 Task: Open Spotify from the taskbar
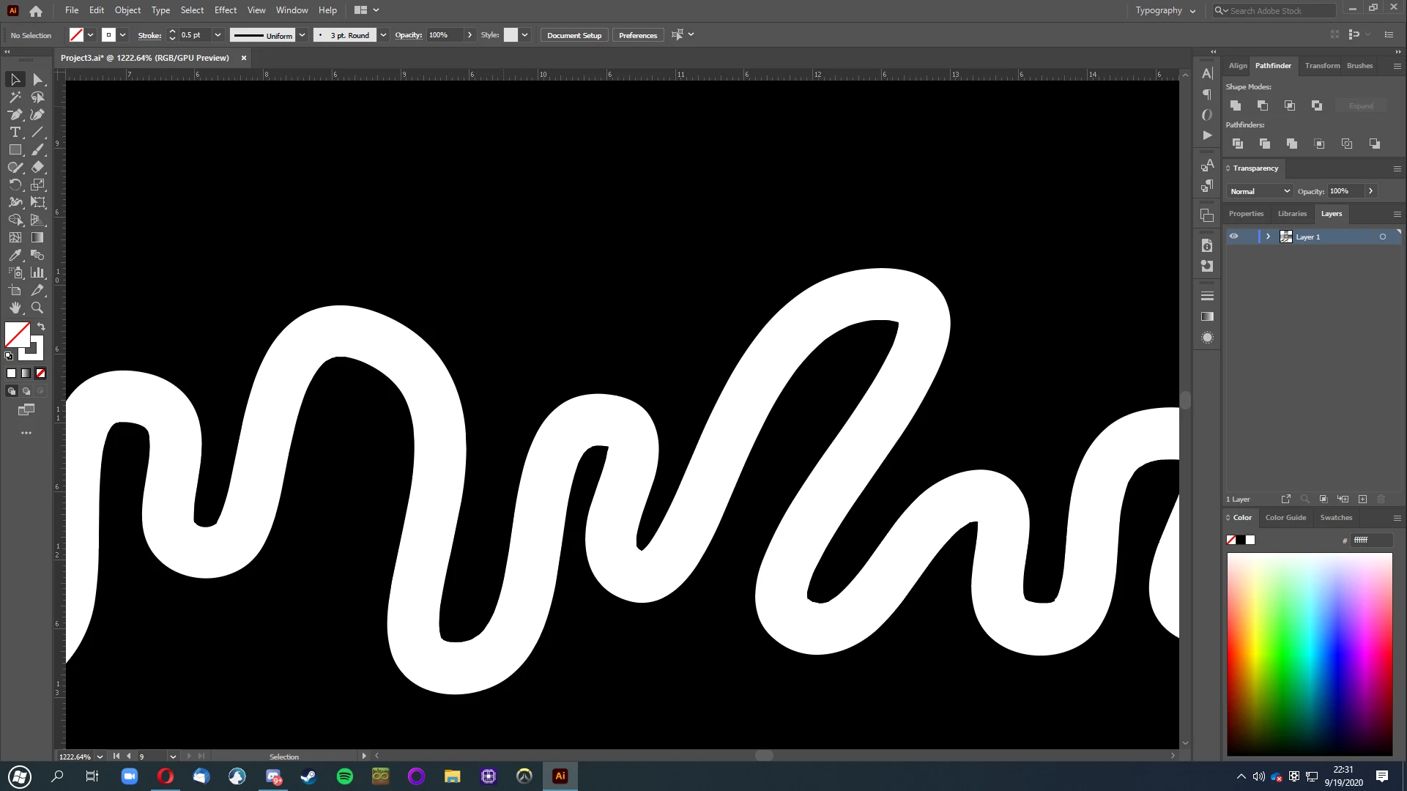point(344,776)
